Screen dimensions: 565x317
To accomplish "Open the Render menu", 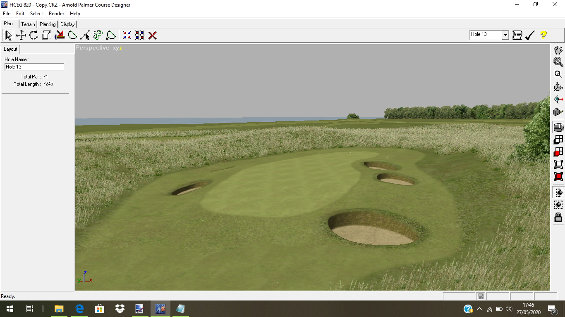I will [56, 14].
